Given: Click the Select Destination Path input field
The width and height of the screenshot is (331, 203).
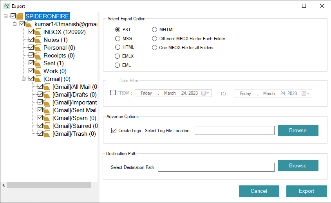Looking at the screenshot, I should pos(216,167).
